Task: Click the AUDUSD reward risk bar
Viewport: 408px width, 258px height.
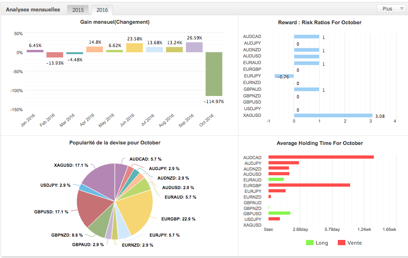Action: (306, 57)
